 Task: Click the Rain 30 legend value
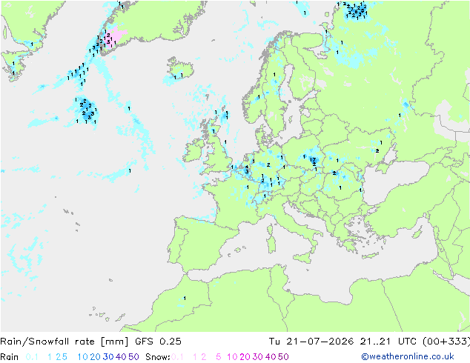[x=108, y=357]
